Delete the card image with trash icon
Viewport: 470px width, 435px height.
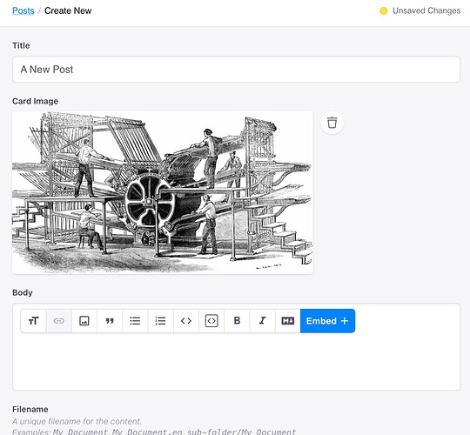pos(332,123)
